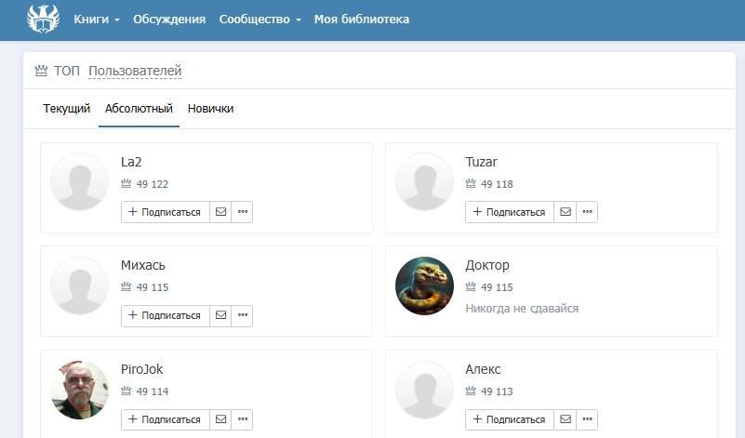This screenshot has height=438, width=745.
Task: Click La2's rating value 49 122
Action: coord(152,184)
